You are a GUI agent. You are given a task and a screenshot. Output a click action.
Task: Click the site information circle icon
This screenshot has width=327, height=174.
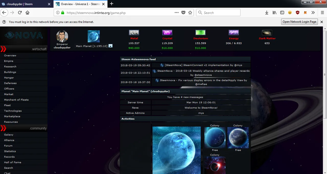tap(58, 13)
